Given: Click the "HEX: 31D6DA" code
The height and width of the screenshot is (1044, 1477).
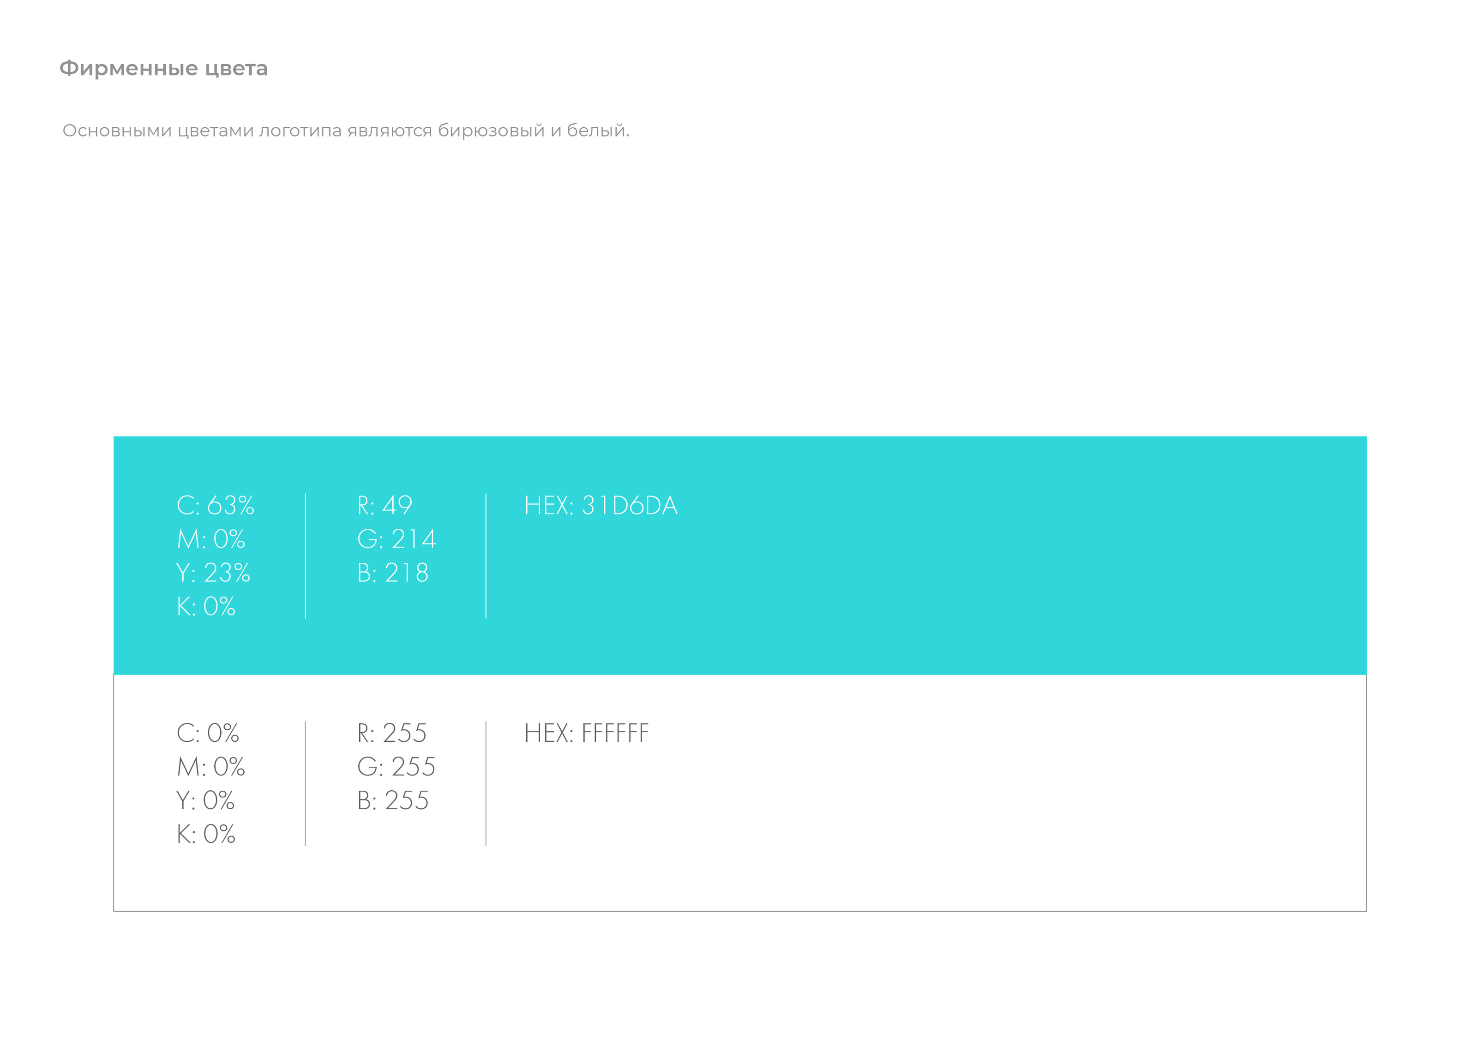Looking at the screenshot, I should [601, 506].
